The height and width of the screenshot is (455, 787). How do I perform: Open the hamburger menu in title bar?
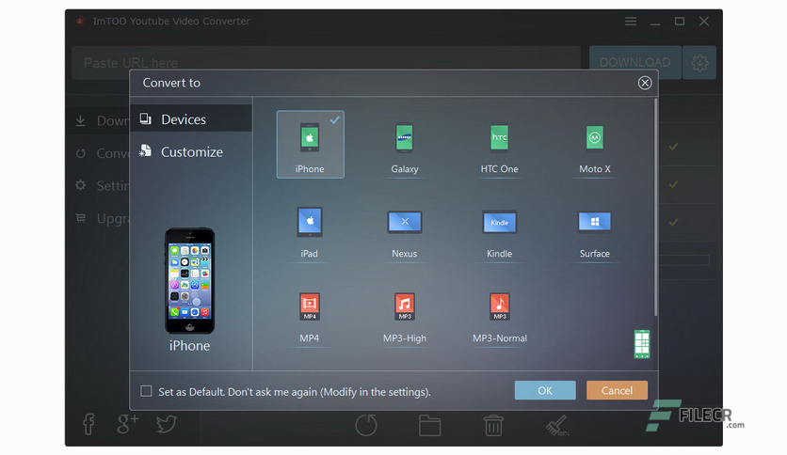[x=631, y=21]
